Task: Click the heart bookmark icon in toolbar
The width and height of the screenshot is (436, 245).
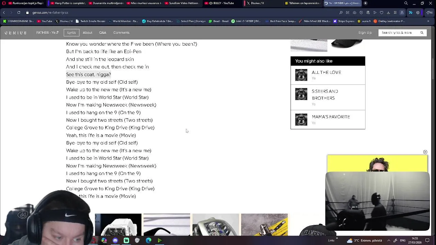Action: [382, 13]
